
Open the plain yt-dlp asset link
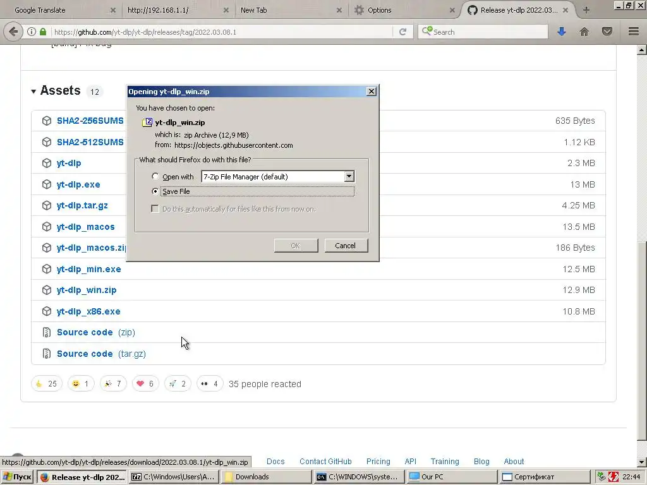pos(69,164)
